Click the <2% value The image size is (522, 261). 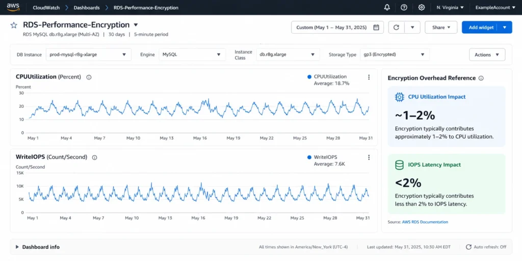(x=408, y=183)
